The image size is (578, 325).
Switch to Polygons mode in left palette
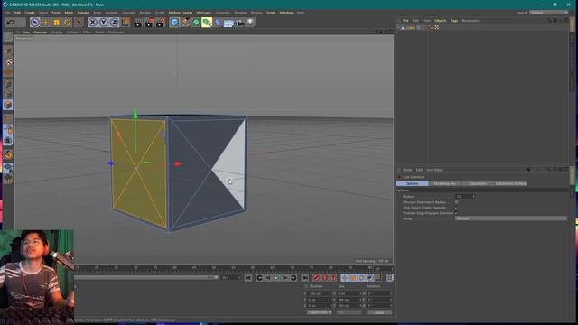point(8,105)
